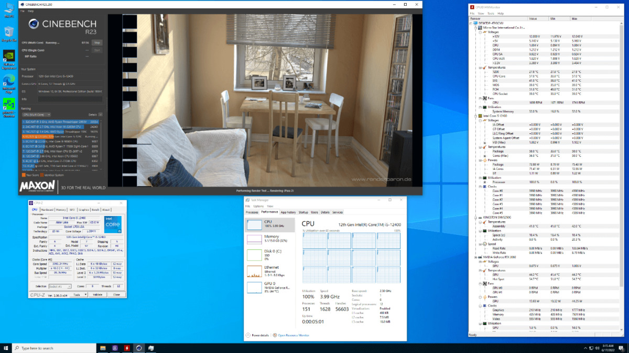Open the Socket #1 selection dropdown
The width and height of the screenshot is (629, 353).
[60, 286]
